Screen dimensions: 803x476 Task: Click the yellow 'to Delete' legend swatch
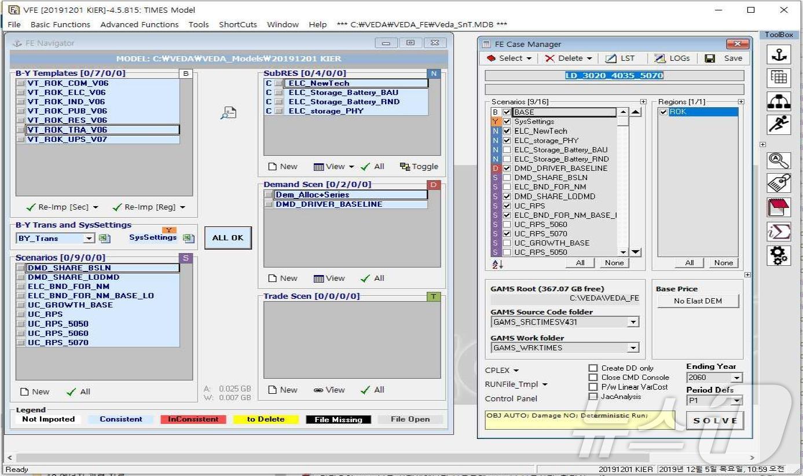[266, 419]
